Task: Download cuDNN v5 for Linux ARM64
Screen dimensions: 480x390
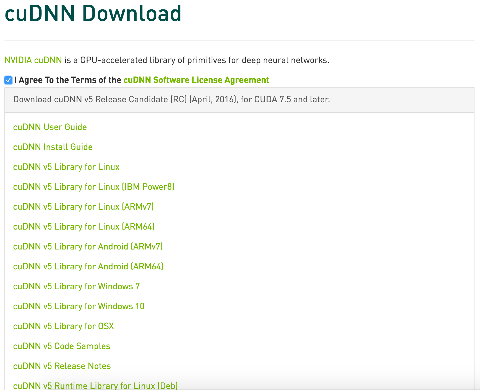Action: [84, 227]
